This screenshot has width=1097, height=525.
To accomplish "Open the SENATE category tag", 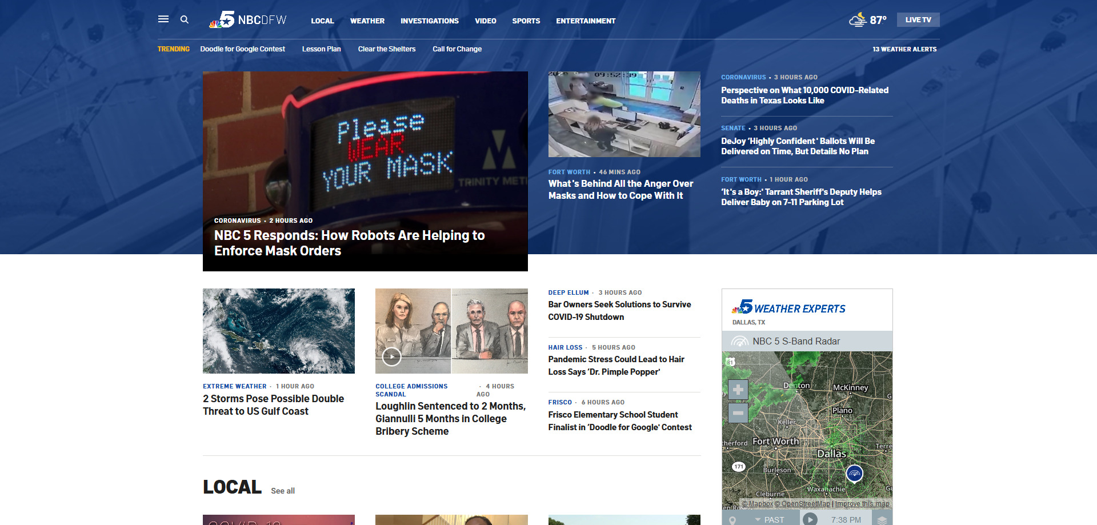I will coord(733,128).
